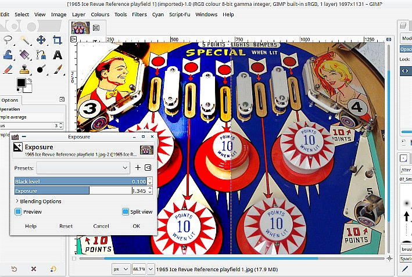Select the Paintbrush tool
Screen dimensions: 412x277
click(x=58, y=70)
